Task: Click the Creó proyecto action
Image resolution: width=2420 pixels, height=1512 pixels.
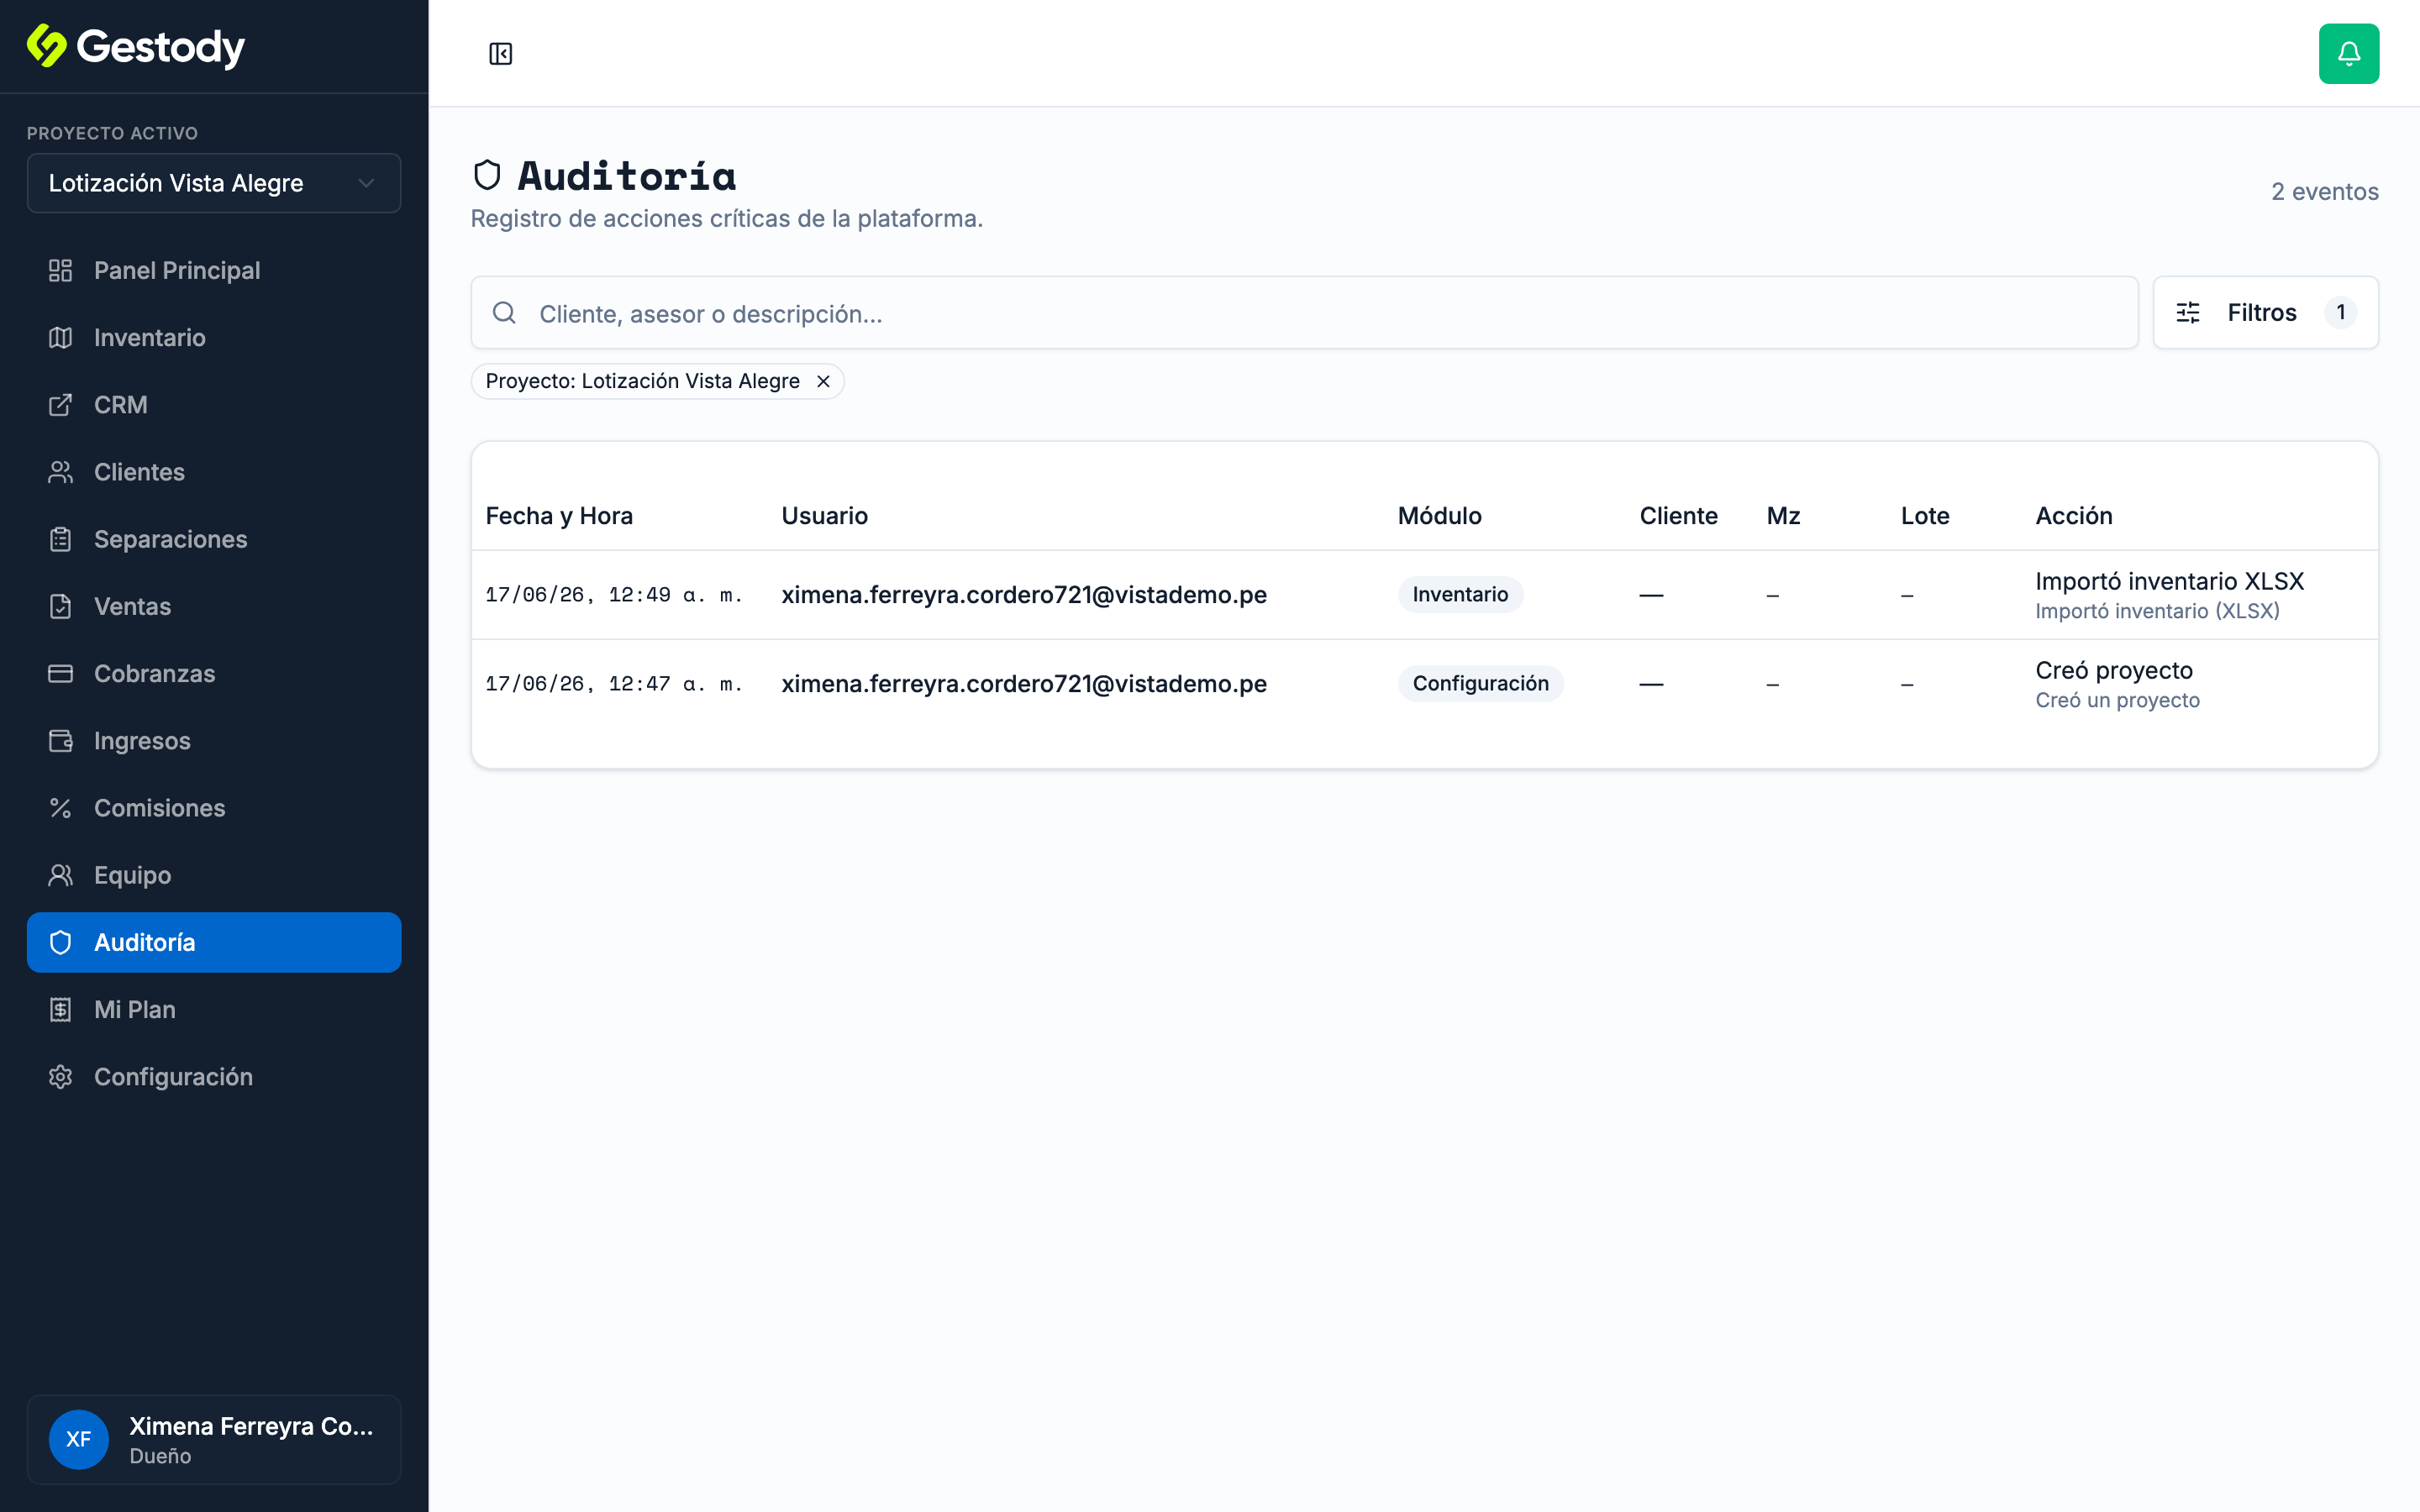Action: pos(2114,670)
